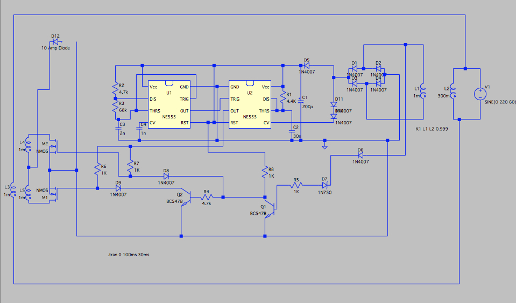Select the D9 1N4007 diode
This screenshot has width=516, height=303.
(x=118, y=188)
